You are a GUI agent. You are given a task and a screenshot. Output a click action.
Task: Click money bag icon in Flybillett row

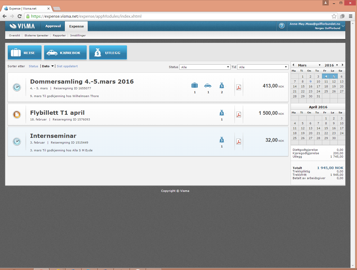(x=222, y=113)
